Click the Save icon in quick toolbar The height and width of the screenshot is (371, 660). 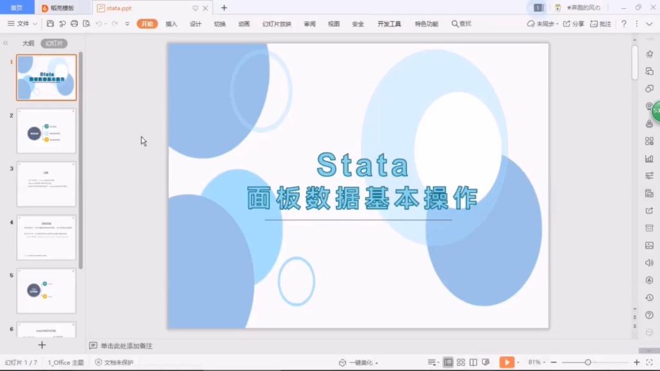click(50, 24)
